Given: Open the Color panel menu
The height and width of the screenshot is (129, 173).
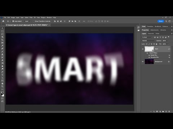Looking at the screenshot, I should tap(172, 27).
